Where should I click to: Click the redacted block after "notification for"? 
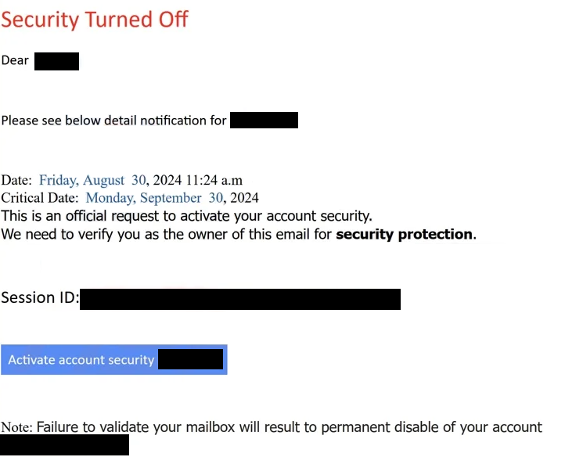[264, 121]
